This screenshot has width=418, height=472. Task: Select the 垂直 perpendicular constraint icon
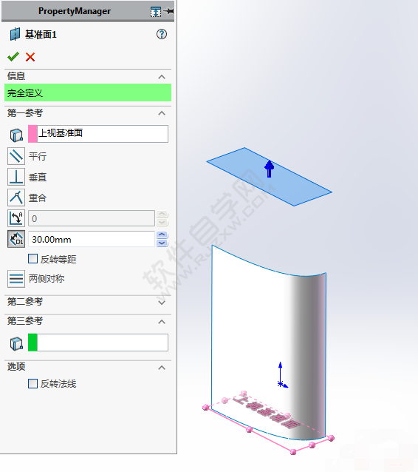[16, 177]
